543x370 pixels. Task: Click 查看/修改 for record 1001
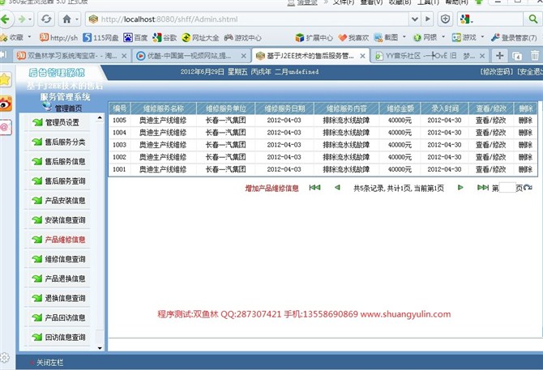tap(490, 169)
